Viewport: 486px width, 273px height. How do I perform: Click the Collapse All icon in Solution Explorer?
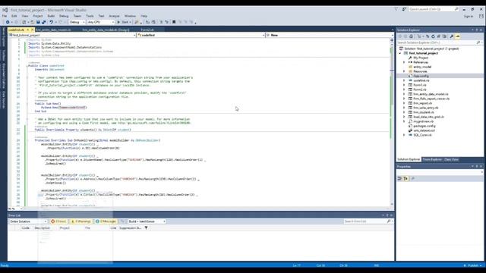pos(439,36)
